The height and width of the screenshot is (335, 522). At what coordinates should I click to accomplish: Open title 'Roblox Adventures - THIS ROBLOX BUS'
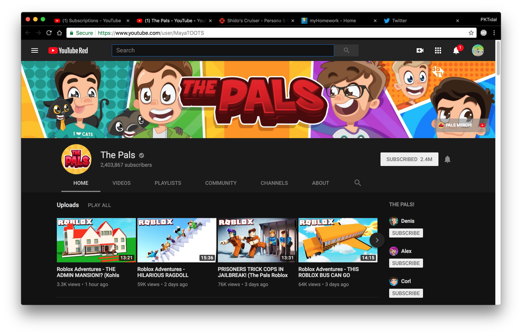point(328,272)
